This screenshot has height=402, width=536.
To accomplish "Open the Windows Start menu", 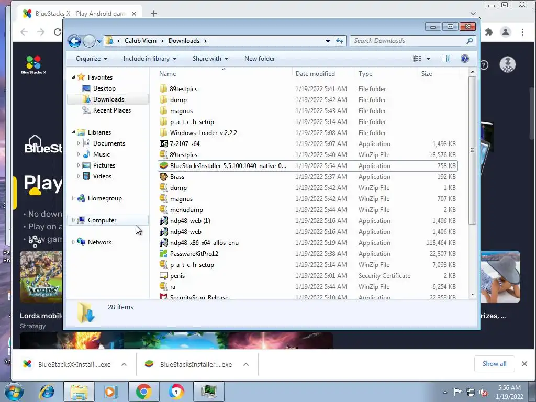I will pyautogui.click(x=14, y=392).
